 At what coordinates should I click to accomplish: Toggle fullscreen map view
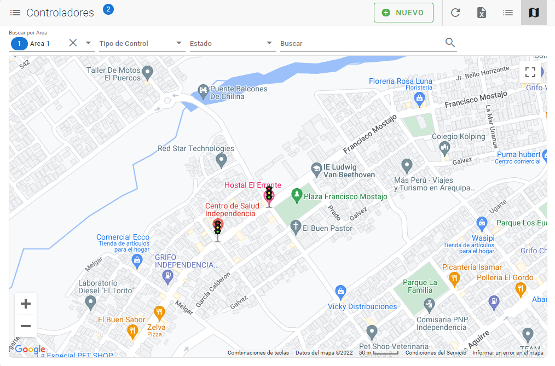530,72
